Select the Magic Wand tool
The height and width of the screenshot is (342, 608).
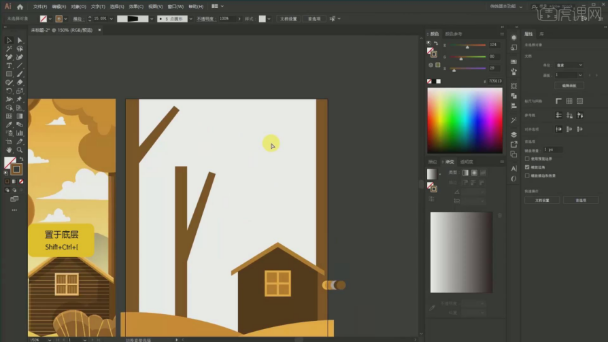click(x=9, y=49)
